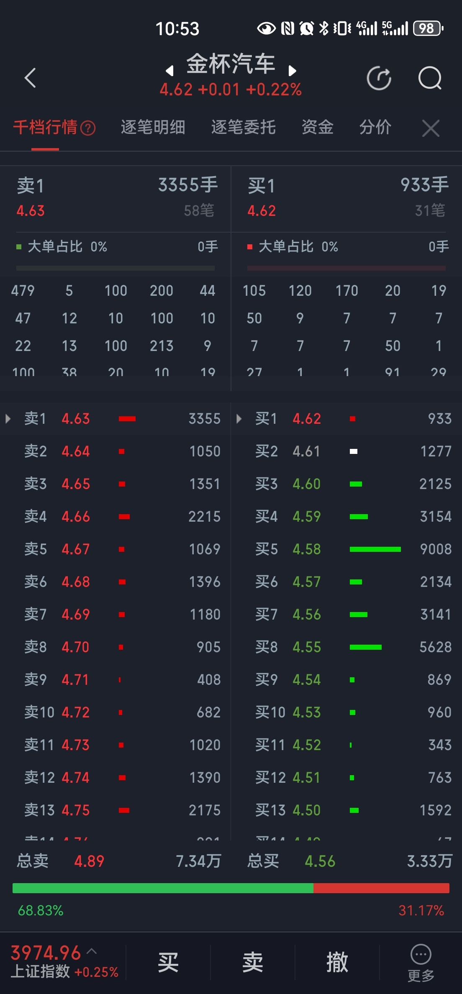Tap sell queue order 479
The height and width of the screenshot is (994, 462).
pos(23,291)
